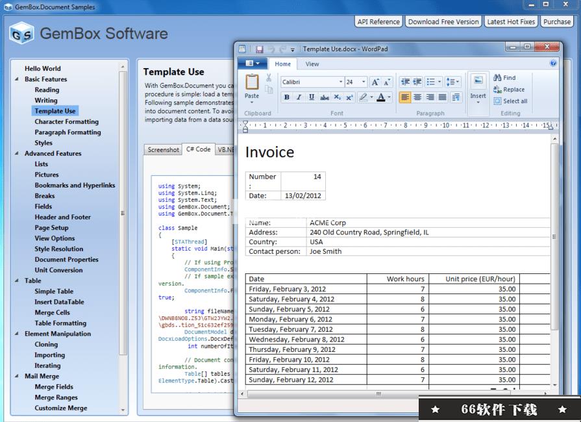Click the first line indent ruler marker
581x422 pixels.
tap(245, 123)
